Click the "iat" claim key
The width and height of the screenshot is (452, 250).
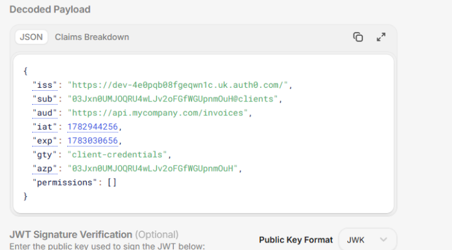coord(45,127)
